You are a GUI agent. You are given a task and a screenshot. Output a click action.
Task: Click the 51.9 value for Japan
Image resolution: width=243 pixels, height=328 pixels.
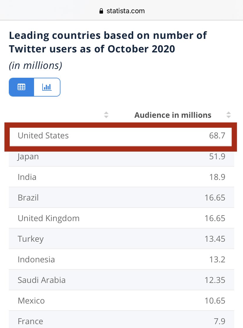(x=217, y=157)
